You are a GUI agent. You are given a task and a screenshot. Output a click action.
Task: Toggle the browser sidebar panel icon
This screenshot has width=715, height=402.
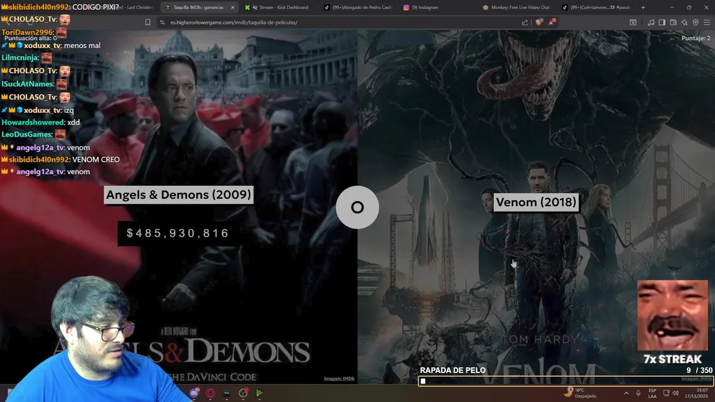point(662,22)
